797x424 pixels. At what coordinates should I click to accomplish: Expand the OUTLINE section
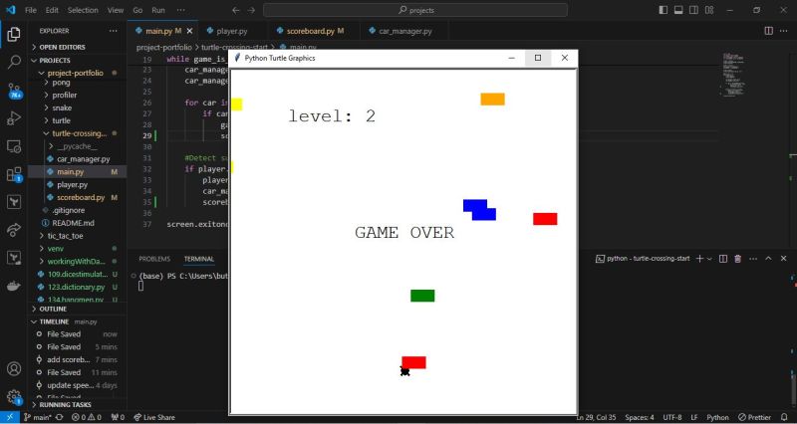[x=78, y=309]
